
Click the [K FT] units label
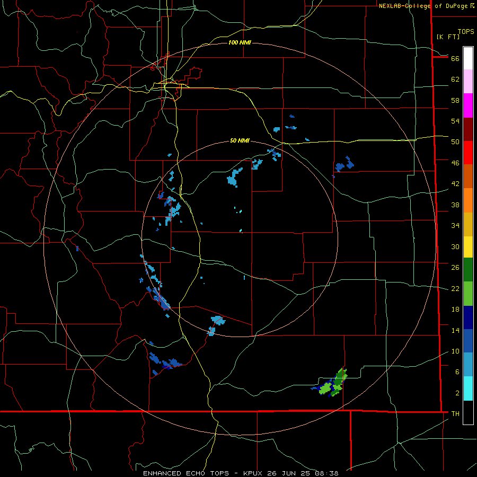(448, 37)
